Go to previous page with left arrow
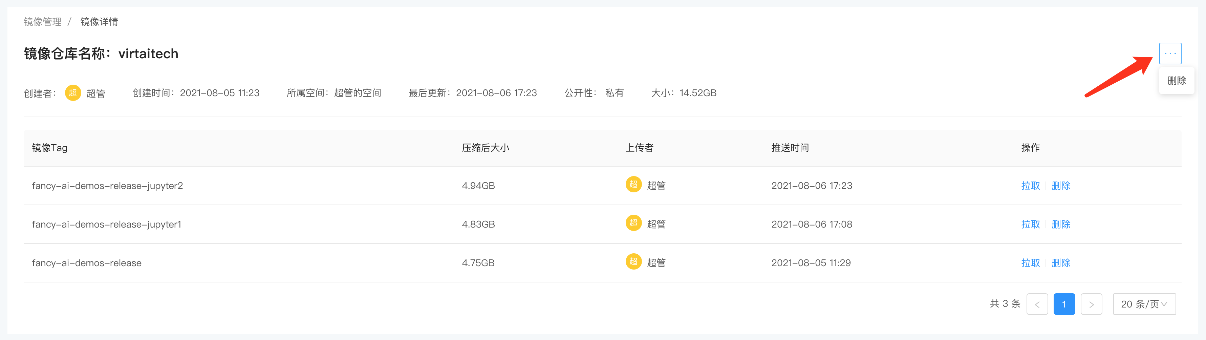1206x340 pixels. tap(1036, 304)
